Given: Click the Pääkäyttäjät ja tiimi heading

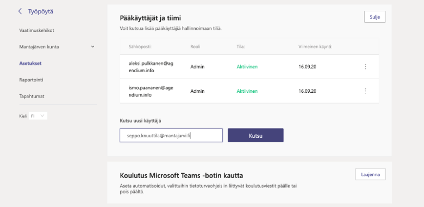Looking at the screenshot, I should (x=150, y=19).
